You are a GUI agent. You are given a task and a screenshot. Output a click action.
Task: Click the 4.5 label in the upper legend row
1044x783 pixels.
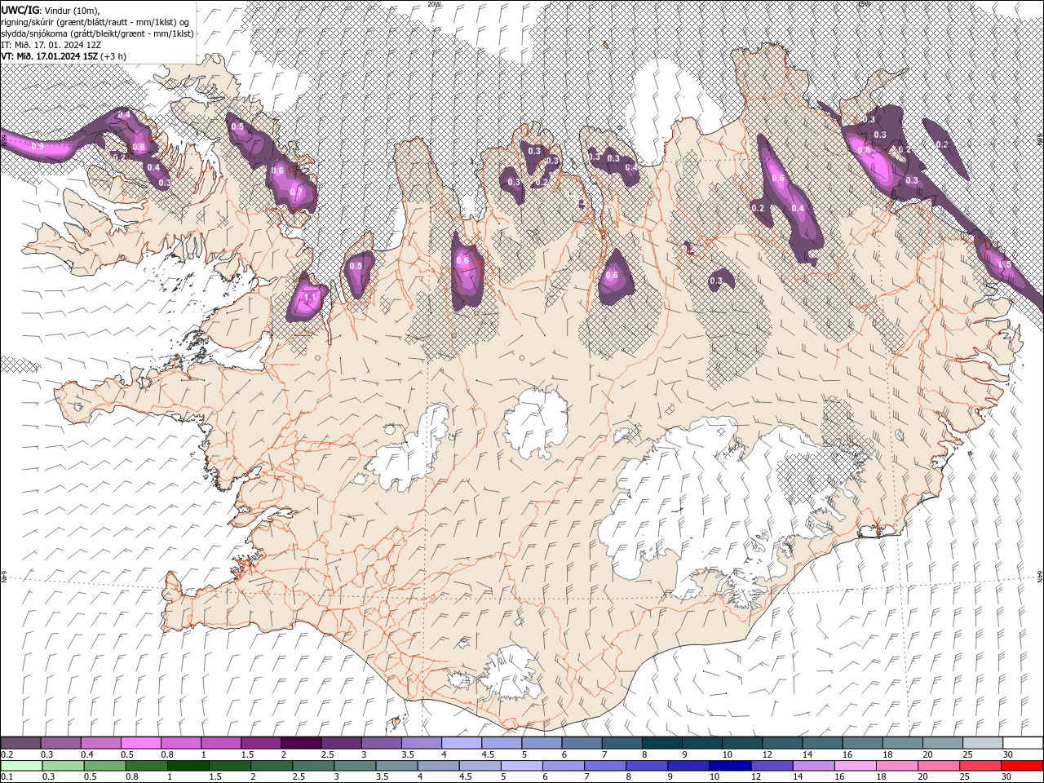pos(488,754)
